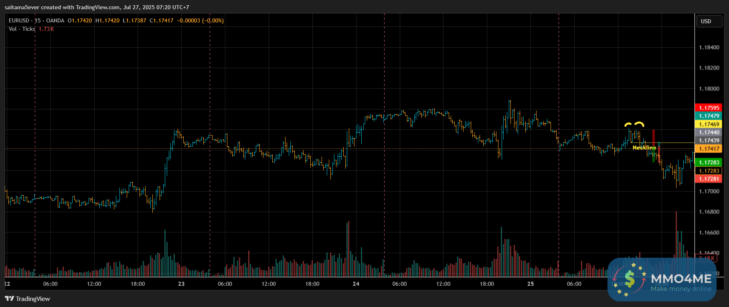This screenshot has width=729, height=307.
Task: Click the TradingView logo
Action: pyautogui.click(x=27, y=299)
